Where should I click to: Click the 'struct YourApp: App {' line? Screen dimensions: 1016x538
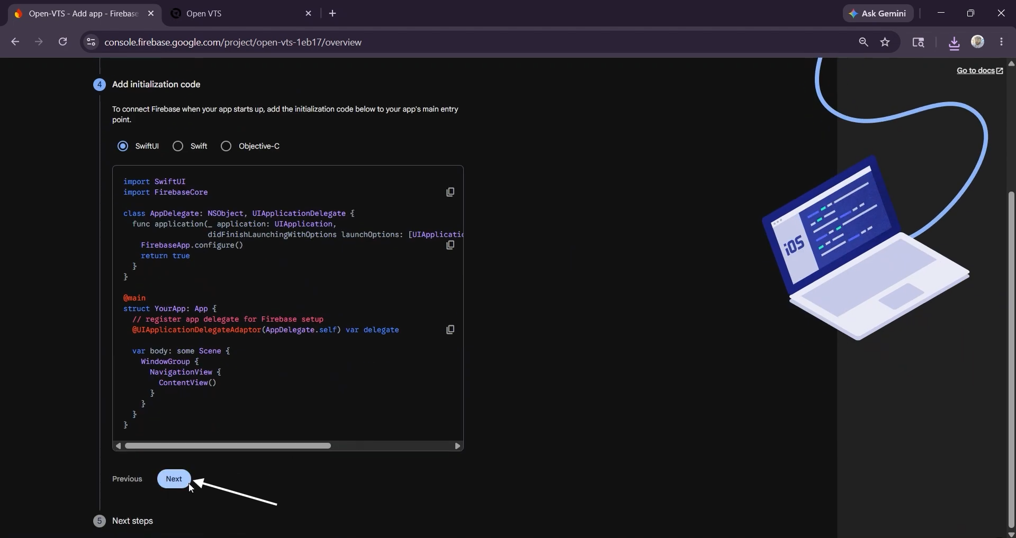170,309
